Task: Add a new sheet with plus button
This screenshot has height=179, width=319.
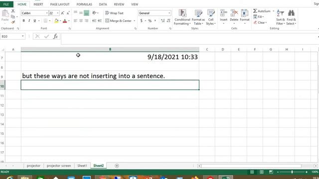Action: [117, 166]
